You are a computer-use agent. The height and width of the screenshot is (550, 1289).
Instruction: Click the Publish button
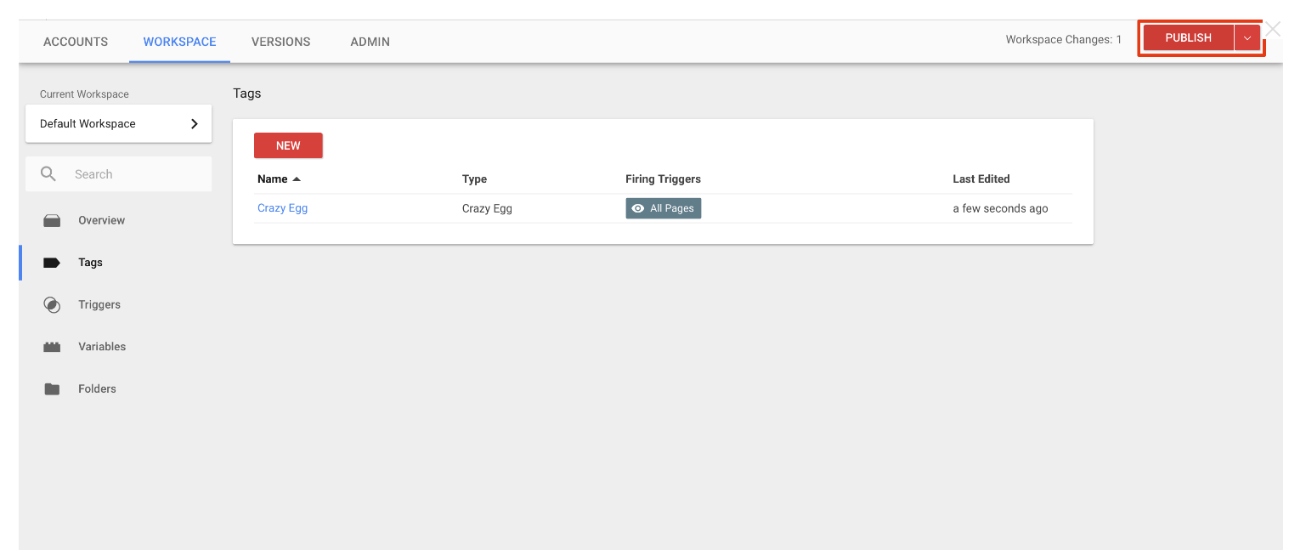coord(1188,38)
